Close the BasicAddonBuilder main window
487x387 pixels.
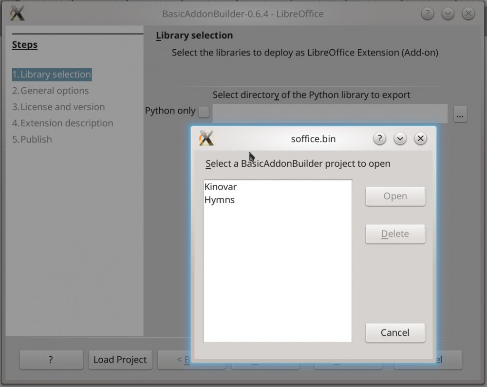tap(468, 14)
